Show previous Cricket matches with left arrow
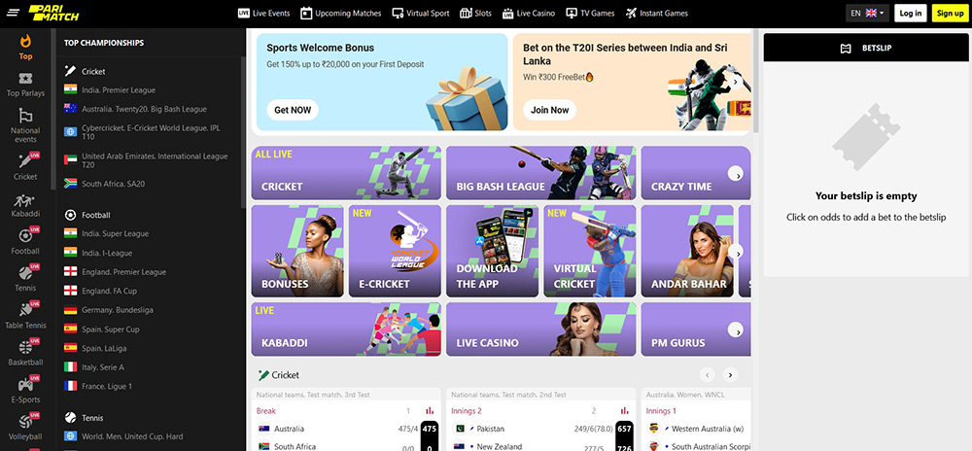The width and height of the screenshot is (972, 451). (708, 375)
